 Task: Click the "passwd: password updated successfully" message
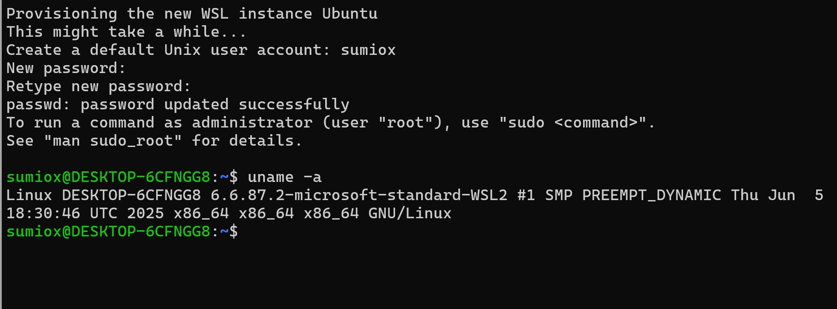(x=177, y=104)
